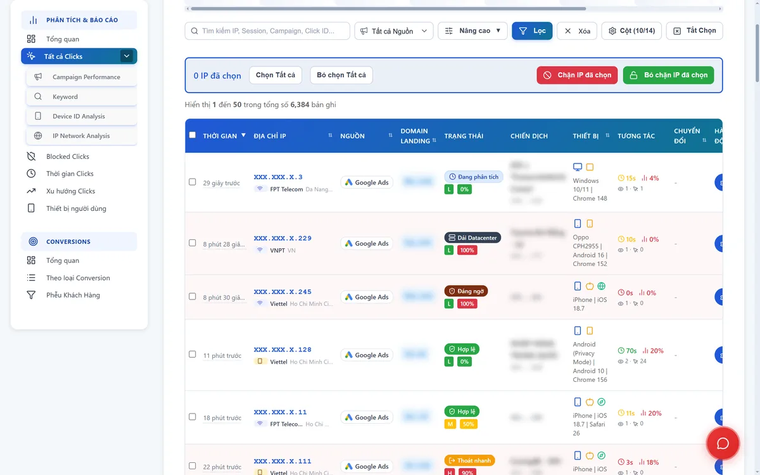Screen dimensions: 760x475
Task: Focus the IP, Session, Campaign search field
Action: tap(268, 31)
